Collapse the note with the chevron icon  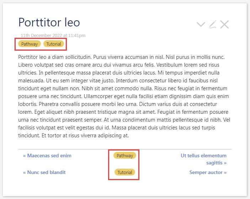pos(201,25)
